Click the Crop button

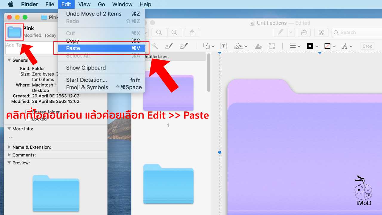click(367, 46)
